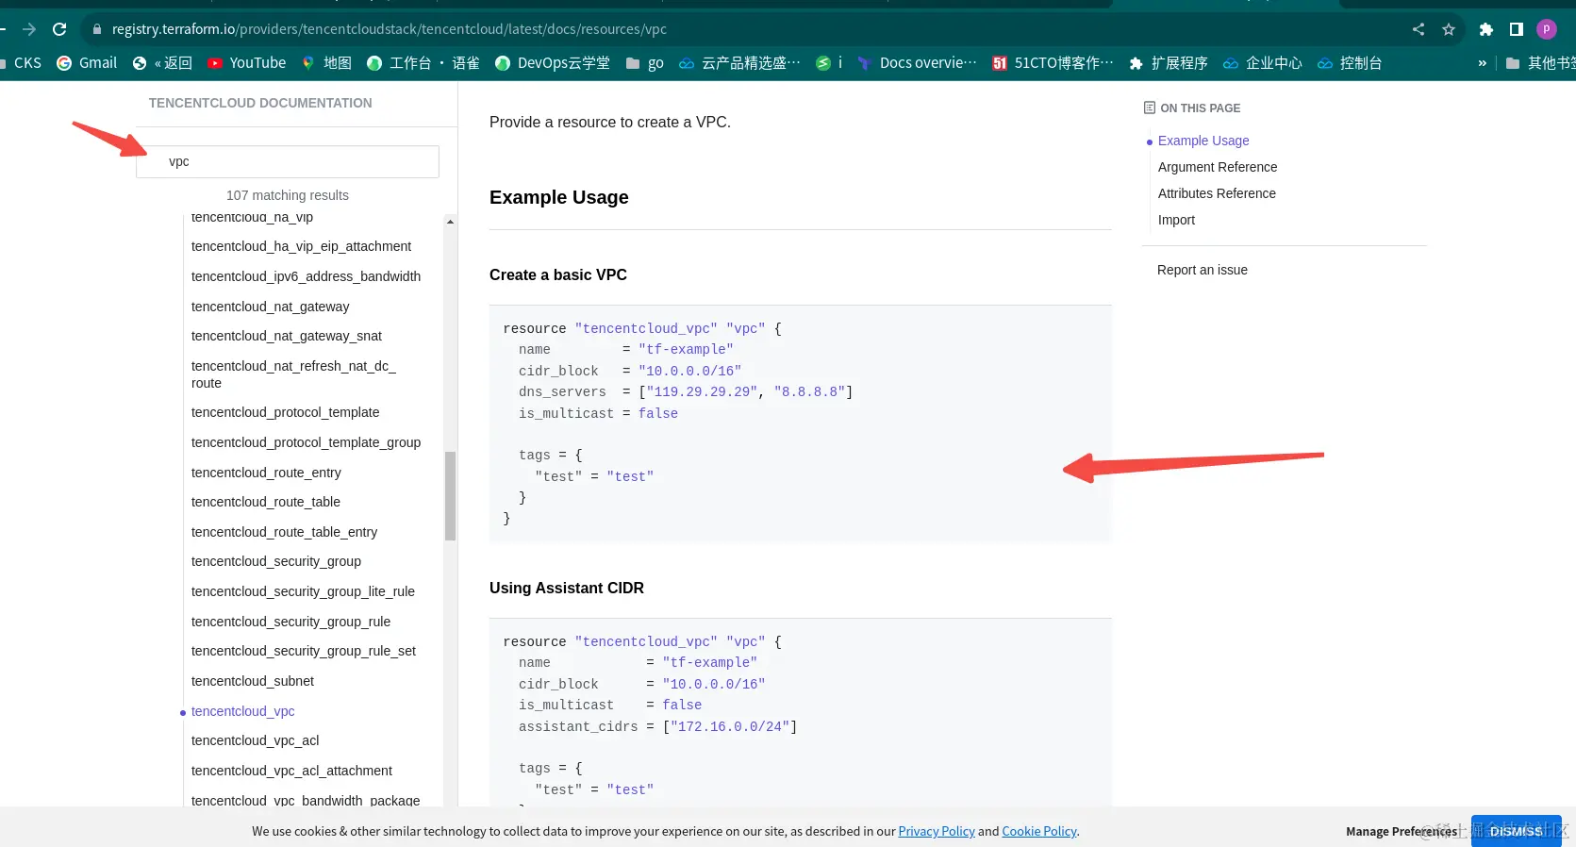The image size is (1576, 847).
Task: Open the DevOps云学堂 bookmark
Action: coord(553,63)
